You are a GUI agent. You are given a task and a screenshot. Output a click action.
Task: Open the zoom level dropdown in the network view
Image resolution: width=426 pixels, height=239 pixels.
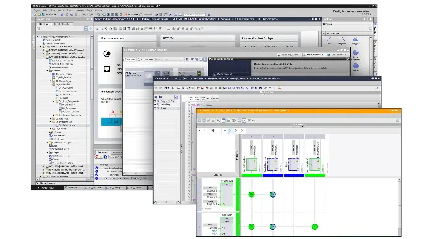[x=169, y=59]
